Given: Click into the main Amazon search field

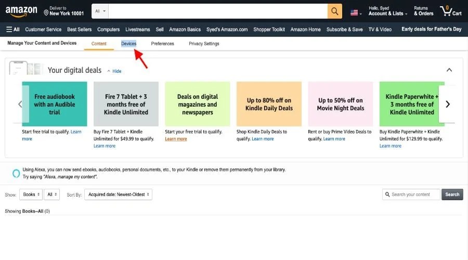Looking at the screenshot, I should 218,11.
